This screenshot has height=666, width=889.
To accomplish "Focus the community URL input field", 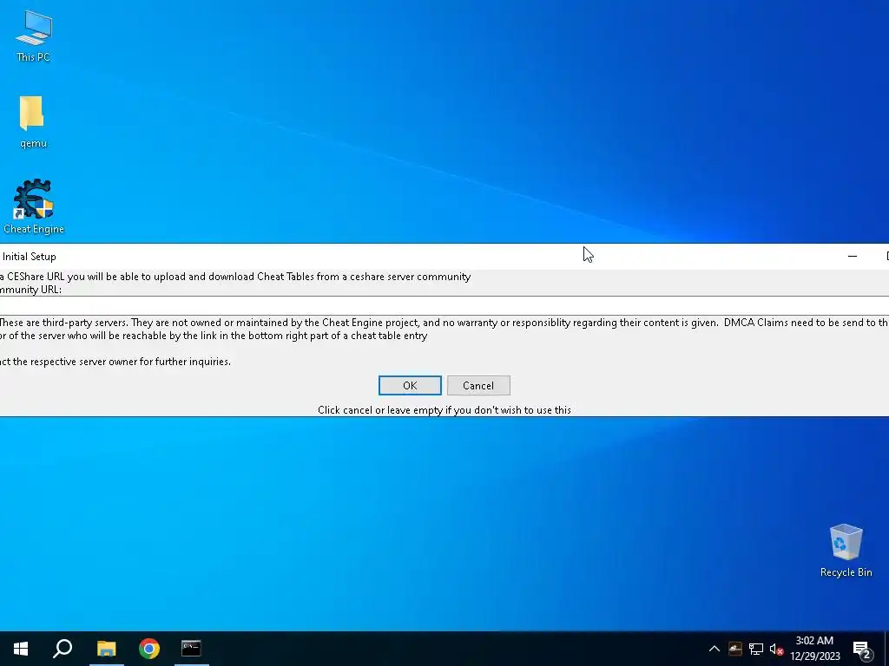I will (x=444, y=305).
